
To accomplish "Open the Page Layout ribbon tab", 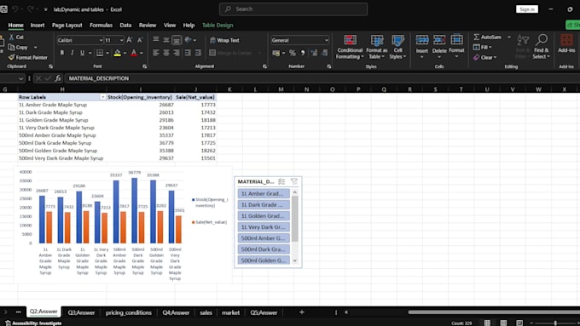I will [67, 25].
